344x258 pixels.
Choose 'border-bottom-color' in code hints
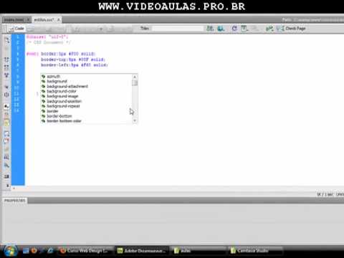click(86, 121)
